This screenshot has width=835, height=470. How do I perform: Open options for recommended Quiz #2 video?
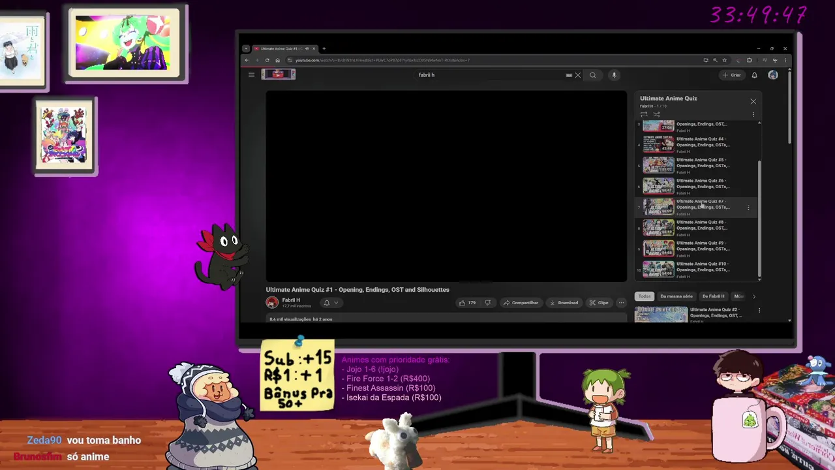[759, 311]
